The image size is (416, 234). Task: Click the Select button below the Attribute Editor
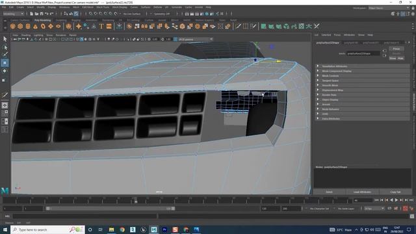330,192
